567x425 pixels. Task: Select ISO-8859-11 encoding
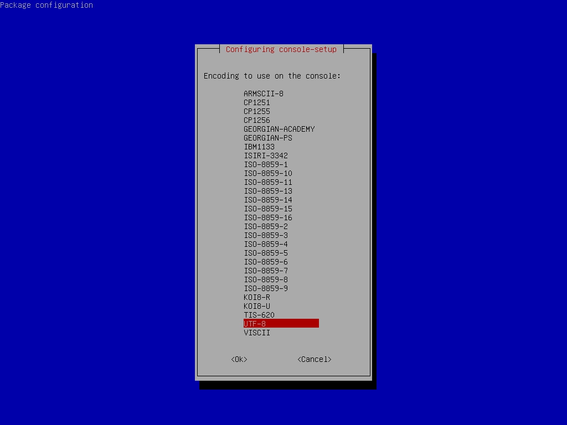(x=268, y=182)
